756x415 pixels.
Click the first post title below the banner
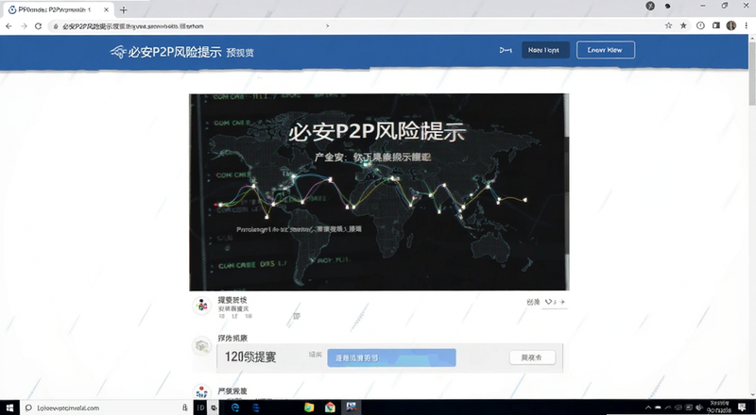pos(232,300)
